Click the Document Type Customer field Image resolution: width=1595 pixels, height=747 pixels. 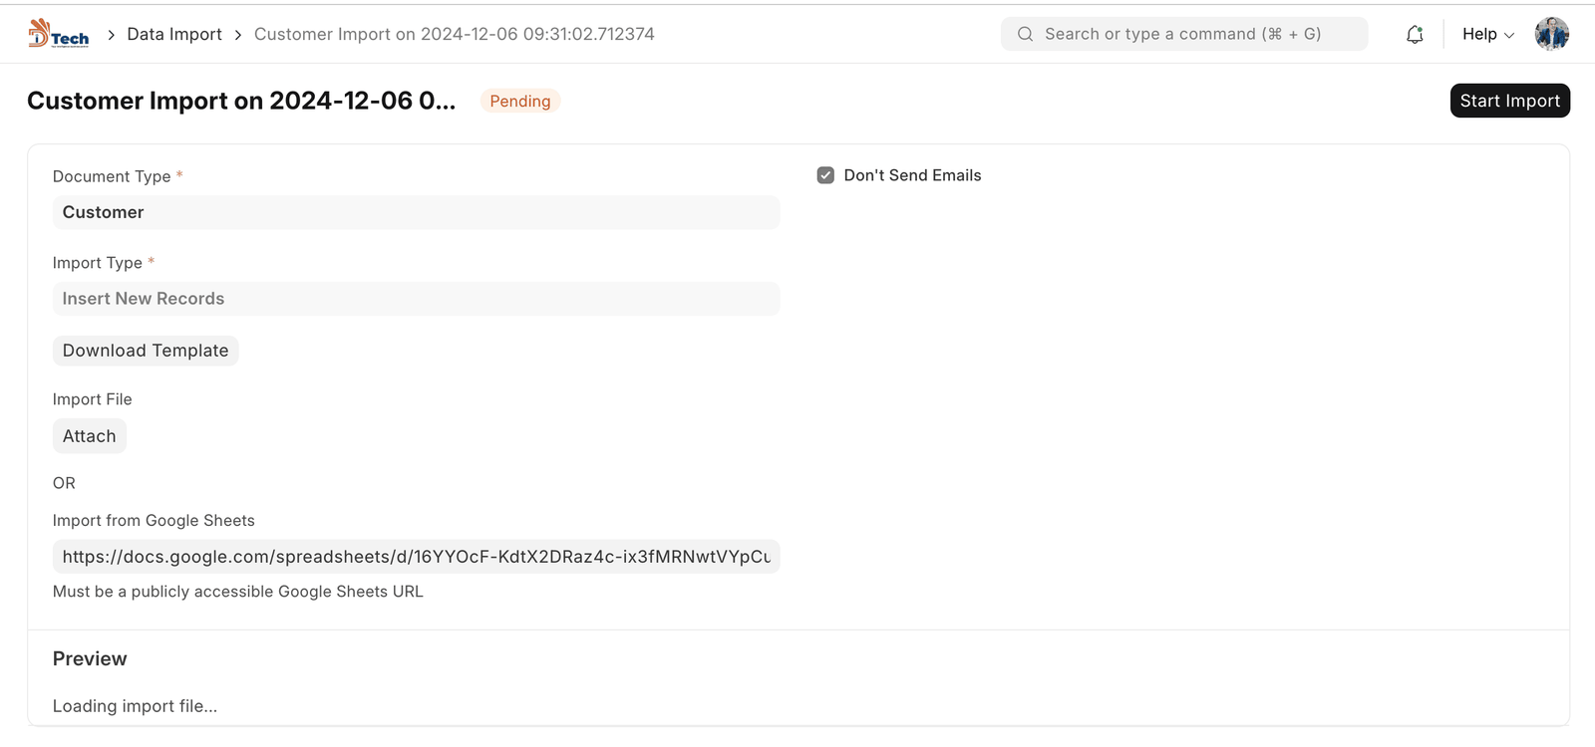[416, 212]
